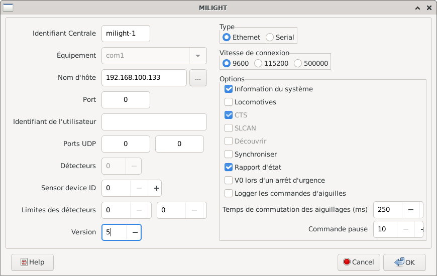Click the window menu icon in title bar
The width and height of the screenshot is (437, 276).
[x=8, y=8]
